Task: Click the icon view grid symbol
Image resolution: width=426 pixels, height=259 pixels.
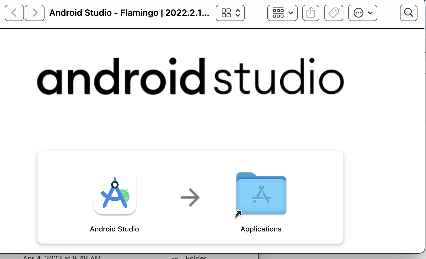Action: click(226, 13)
